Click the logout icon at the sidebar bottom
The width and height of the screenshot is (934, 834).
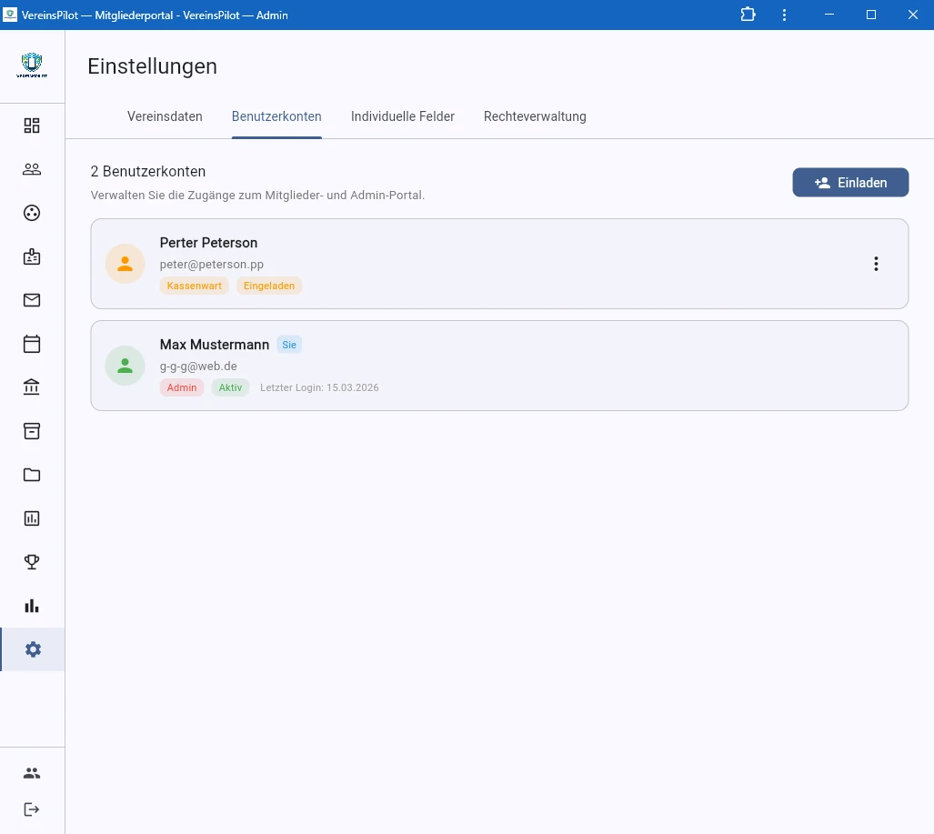click(32, 809)
